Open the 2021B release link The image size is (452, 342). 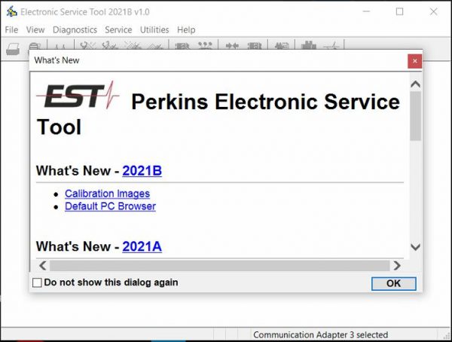[142, 171]
